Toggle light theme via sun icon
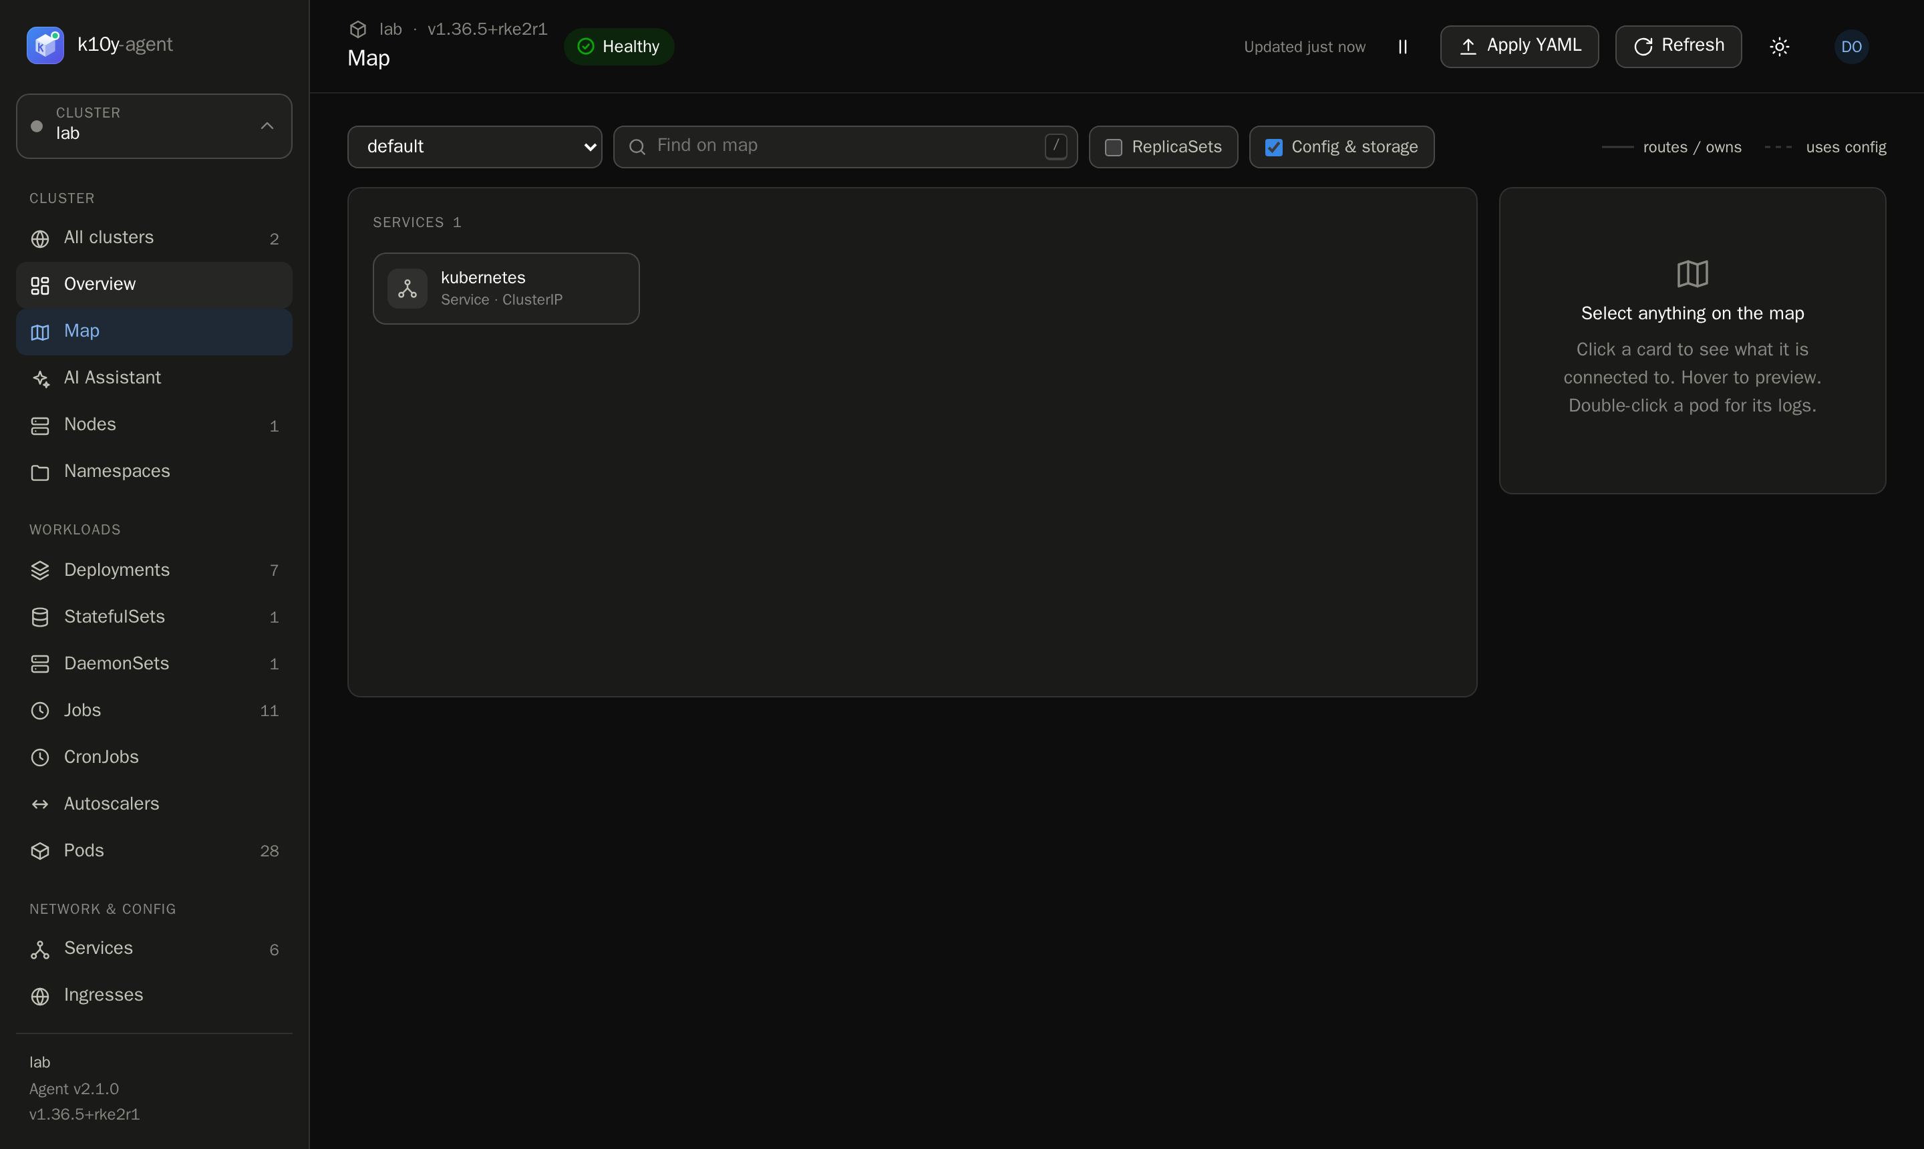Viewport: 1924px width, 1149px height. coord(1779,47)
